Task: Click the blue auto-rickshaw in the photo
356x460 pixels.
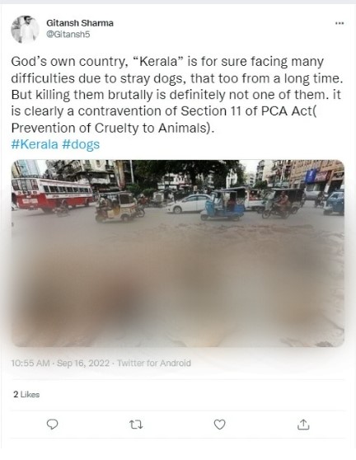Action: [222, 206]
